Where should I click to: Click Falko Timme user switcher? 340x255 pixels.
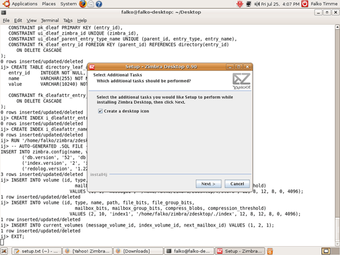pos(324,4)
